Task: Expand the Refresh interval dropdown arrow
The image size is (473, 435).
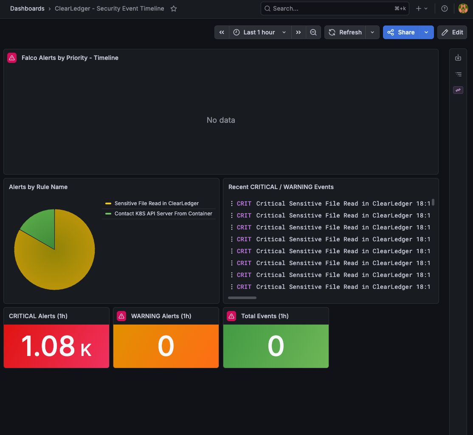Action: (x=372, y=32)
